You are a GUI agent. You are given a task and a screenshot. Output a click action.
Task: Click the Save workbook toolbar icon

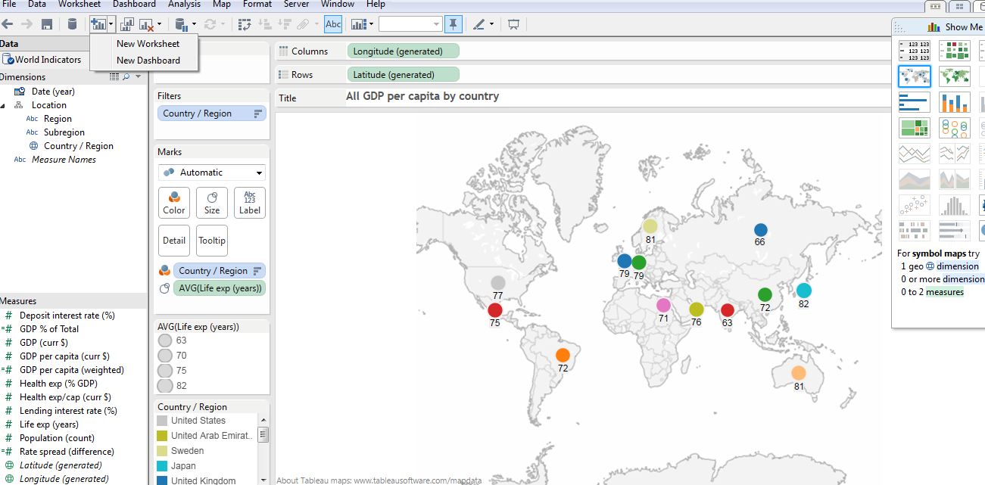[x=48, y=23]
